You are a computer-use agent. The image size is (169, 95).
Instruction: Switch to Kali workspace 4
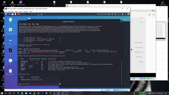35,14
